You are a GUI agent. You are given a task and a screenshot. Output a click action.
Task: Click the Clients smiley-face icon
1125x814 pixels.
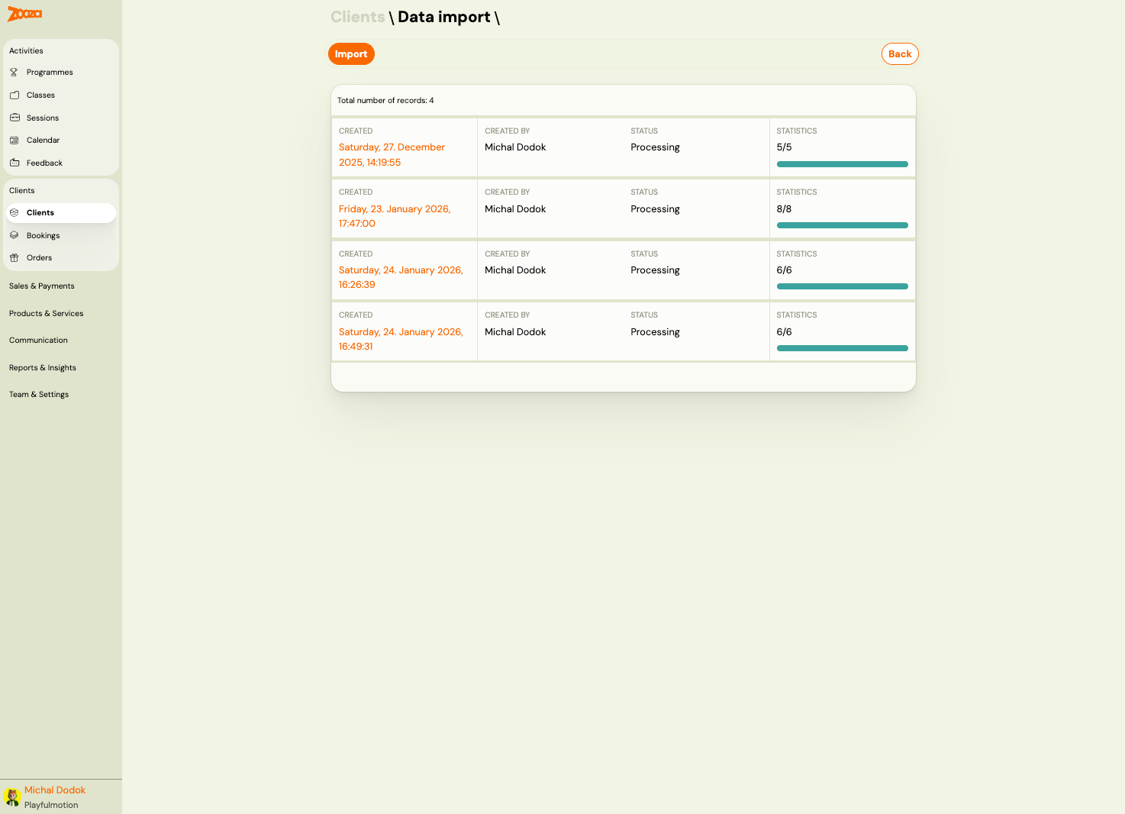15,212
